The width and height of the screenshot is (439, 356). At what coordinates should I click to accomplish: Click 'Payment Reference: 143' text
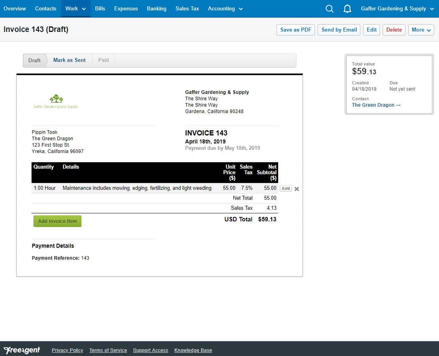click(61, 258)
